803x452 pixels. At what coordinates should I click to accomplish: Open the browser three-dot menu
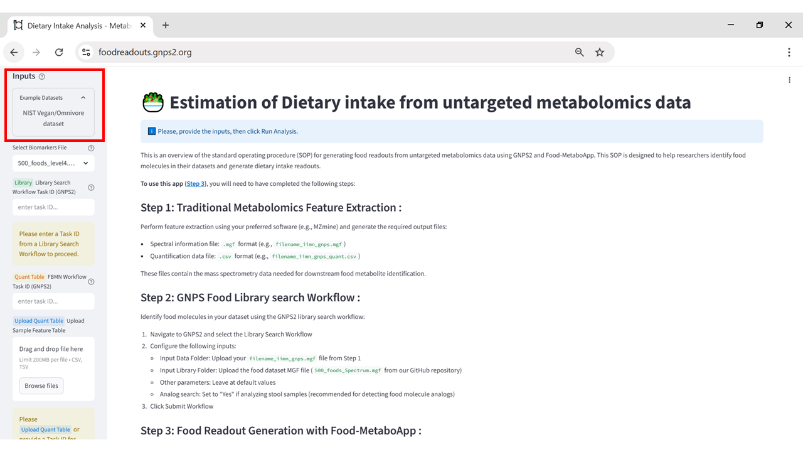(789, 53)
